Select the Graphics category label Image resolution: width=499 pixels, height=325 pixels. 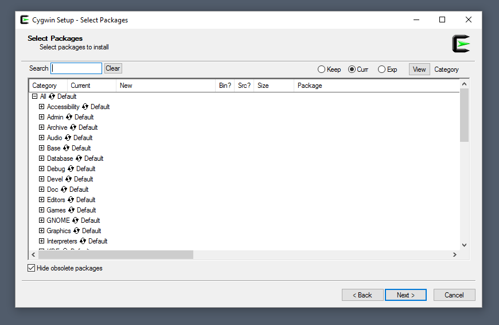point(59,231)
